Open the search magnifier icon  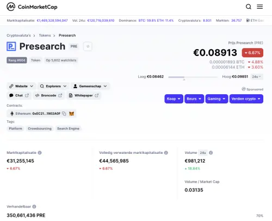point(249,6)
